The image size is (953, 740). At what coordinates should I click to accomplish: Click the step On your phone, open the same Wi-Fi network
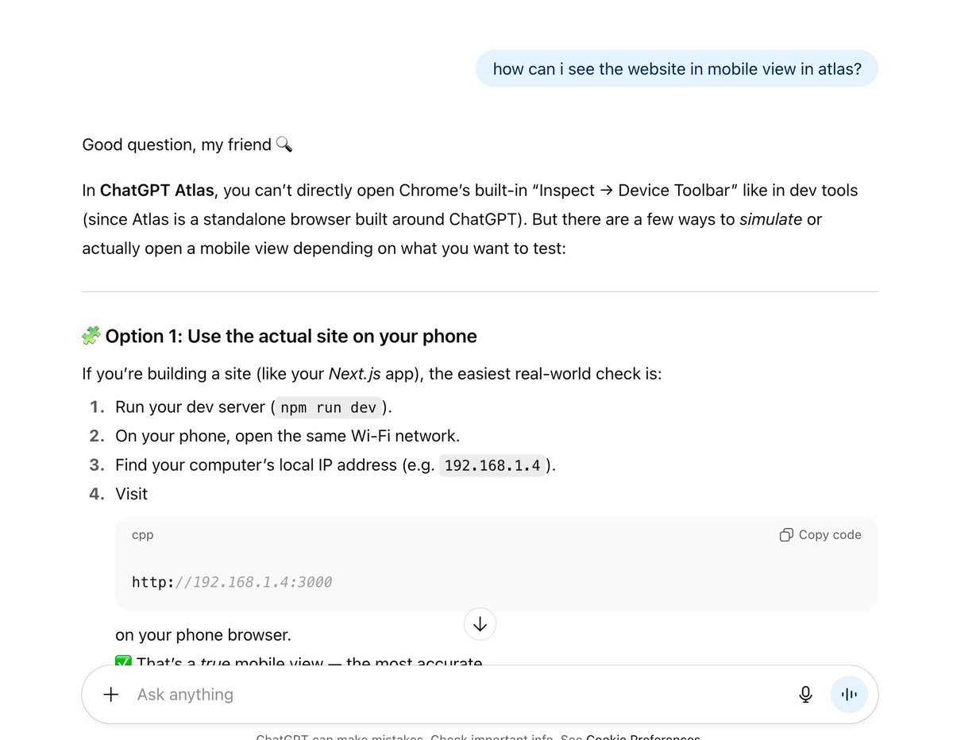point(287,436)
